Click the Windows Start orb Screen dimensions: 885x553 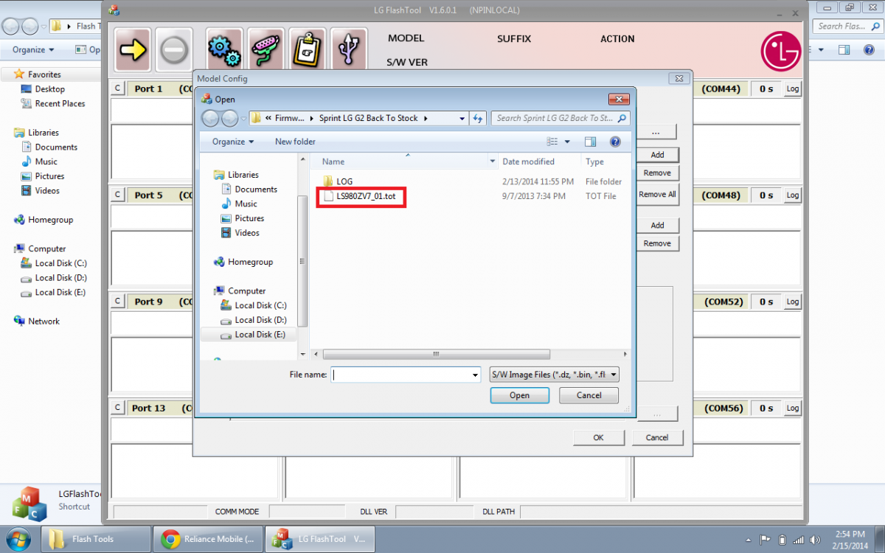pos(18,539)
